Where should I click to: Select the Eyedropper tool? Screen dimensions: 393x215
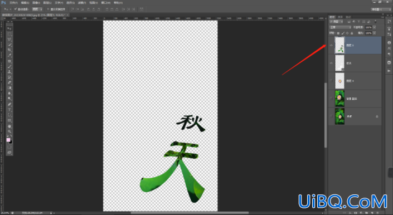9,56
